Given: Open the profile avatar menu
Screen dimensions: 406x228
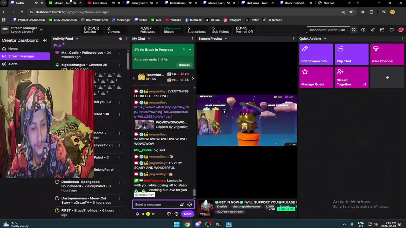Looking at the screenshot, I should click(x=401, y=30).
